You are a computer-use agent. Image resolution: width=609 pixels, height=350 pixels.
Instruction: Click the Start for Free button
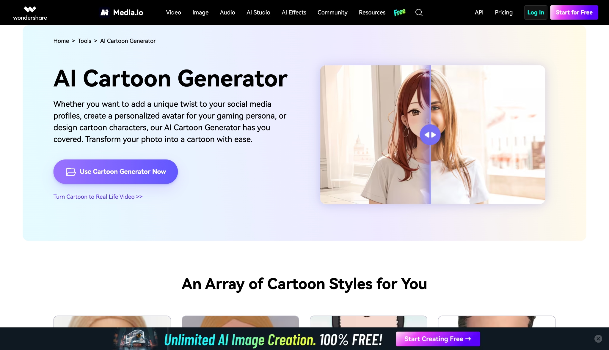574,12
